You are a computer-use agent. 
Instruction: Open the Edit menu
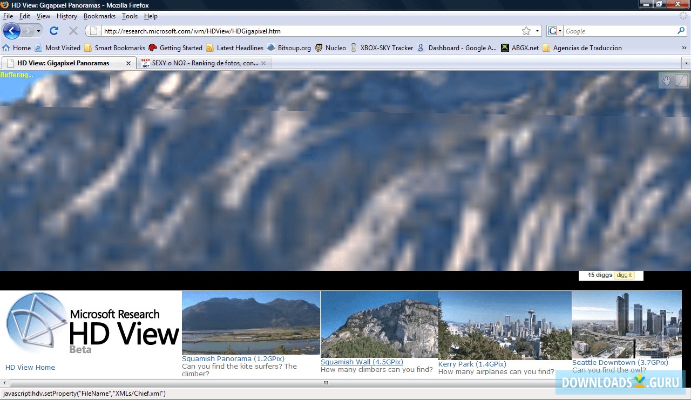click(25, 16)
